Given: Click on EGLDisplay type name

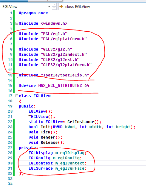Looking at the screenshot, I should (x=41, y=153).
